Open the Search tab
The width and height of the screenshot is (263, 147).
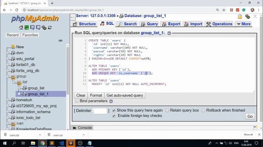click(127, 24)
